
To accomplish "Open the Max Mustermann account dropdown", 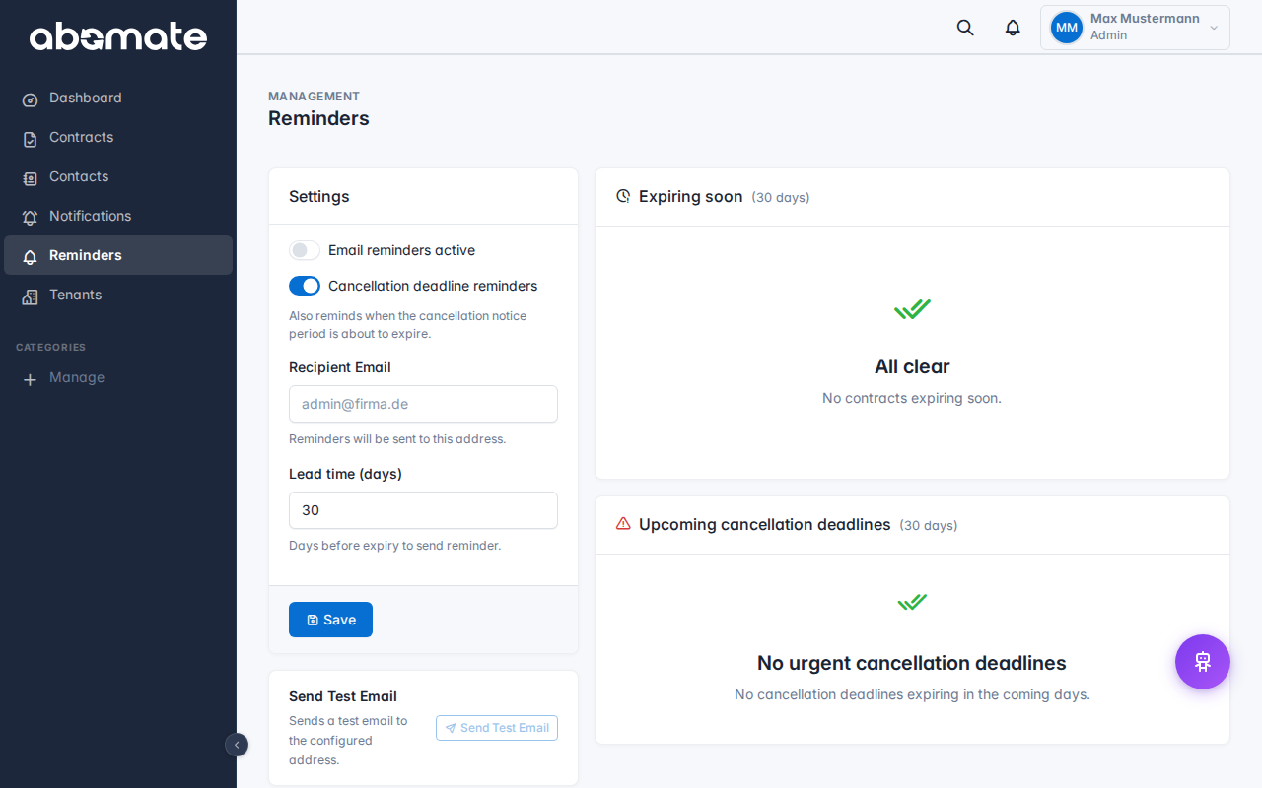I will (x=1135, y=27).
